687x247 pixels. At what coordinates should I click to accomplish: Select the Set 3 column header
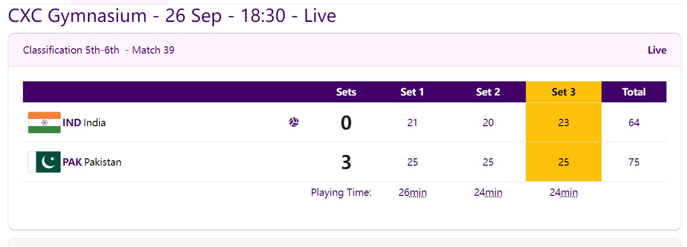(x=563, y=92)
